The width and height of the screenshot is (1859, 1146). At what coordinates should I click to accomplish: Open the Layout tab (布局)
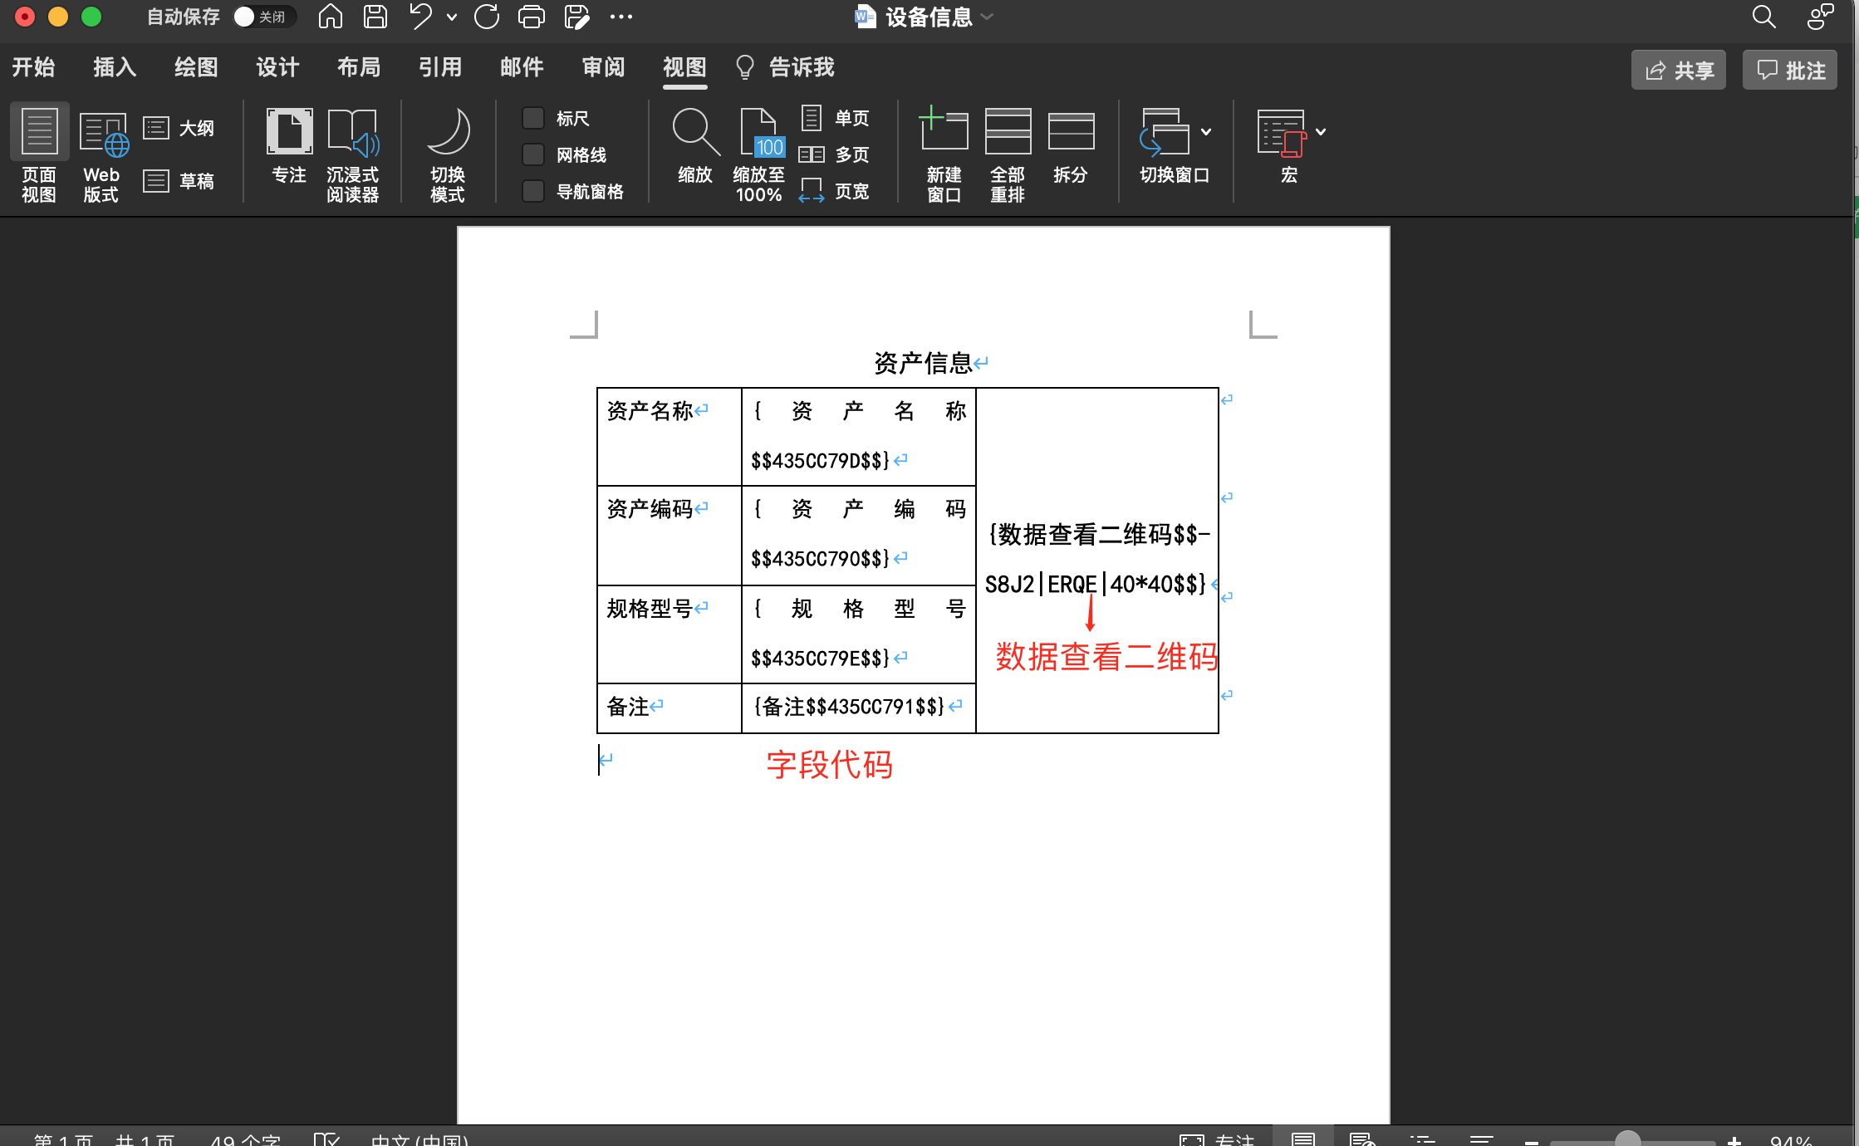pos(359,67)
